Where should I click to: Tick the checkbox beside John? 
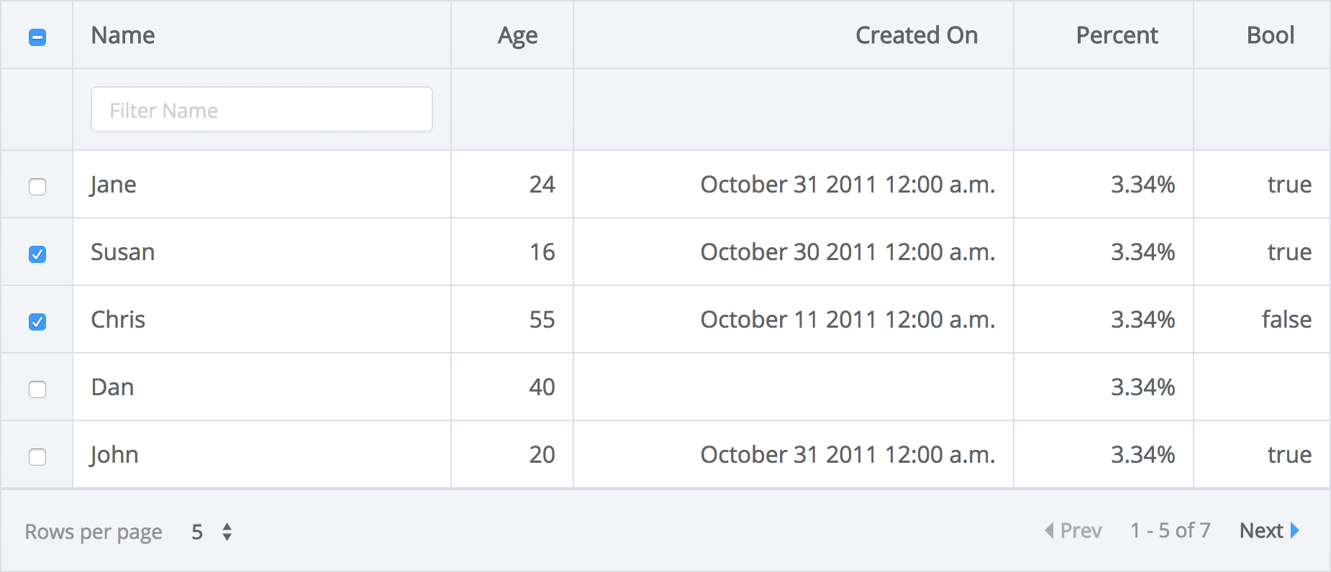point(37,457)
